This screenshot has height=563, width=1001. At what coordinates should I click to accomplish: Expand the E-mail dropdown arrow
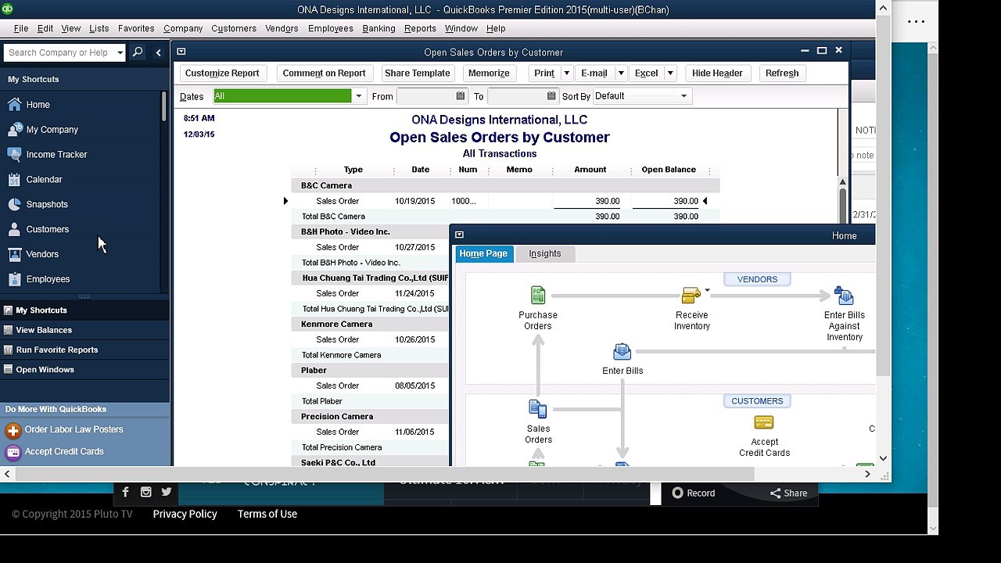click(621, 74)
